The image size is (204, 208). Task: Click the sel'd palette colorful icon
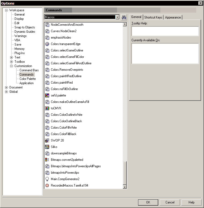pyautogui.click(x=47, y=95)
